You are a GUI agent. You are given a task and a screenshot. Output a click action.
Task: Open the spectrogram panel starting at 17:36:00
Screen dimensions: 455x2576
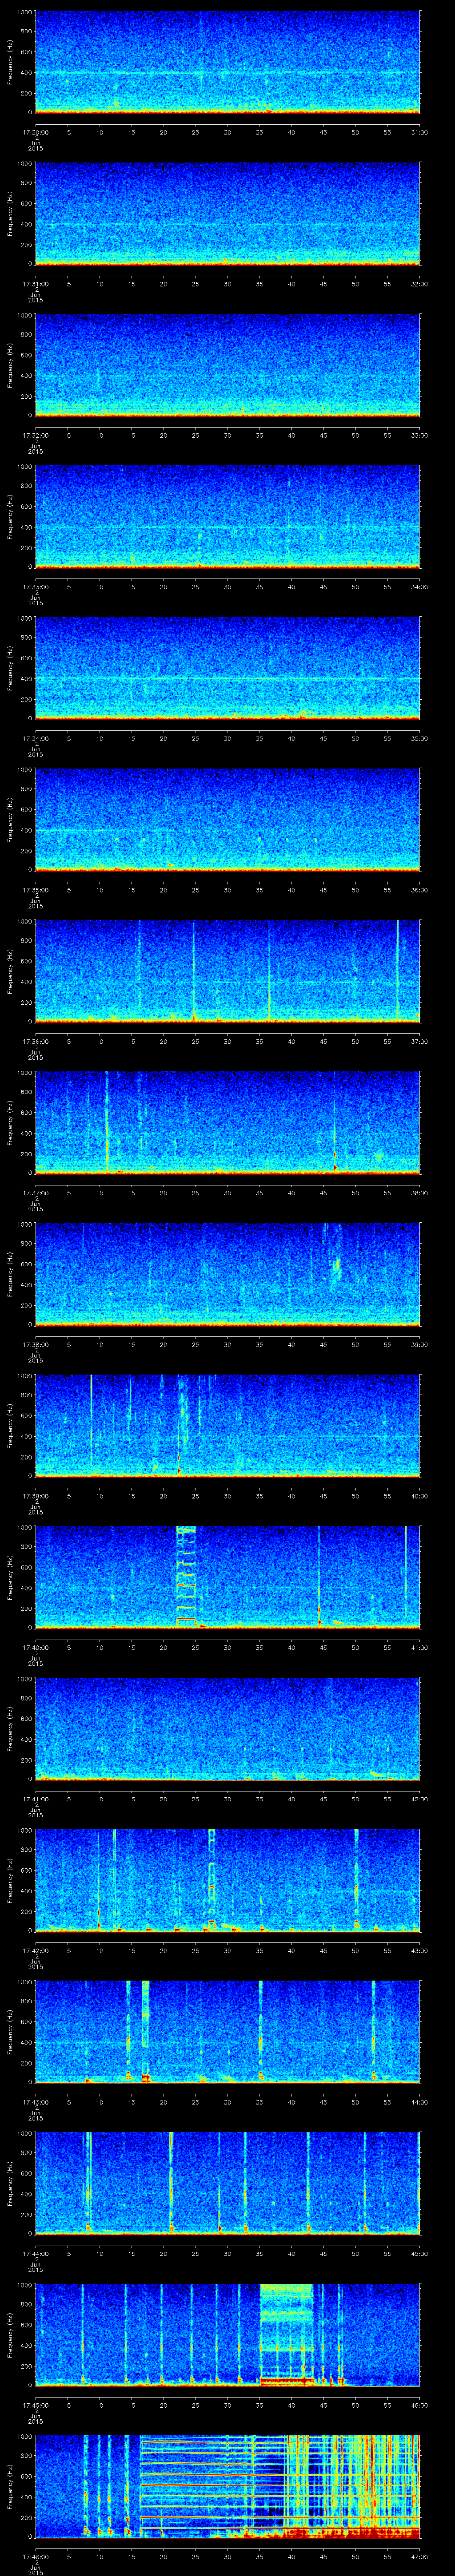click(x=227, y=971)
